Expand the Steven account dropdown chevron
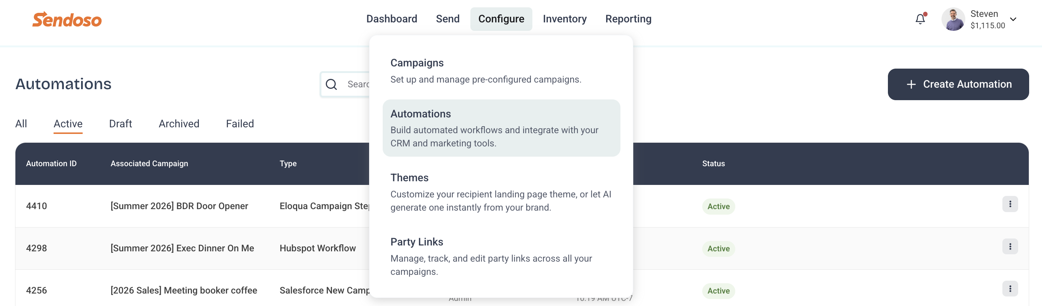This screenshot has height=306, width=1042. coord(1013,19)
